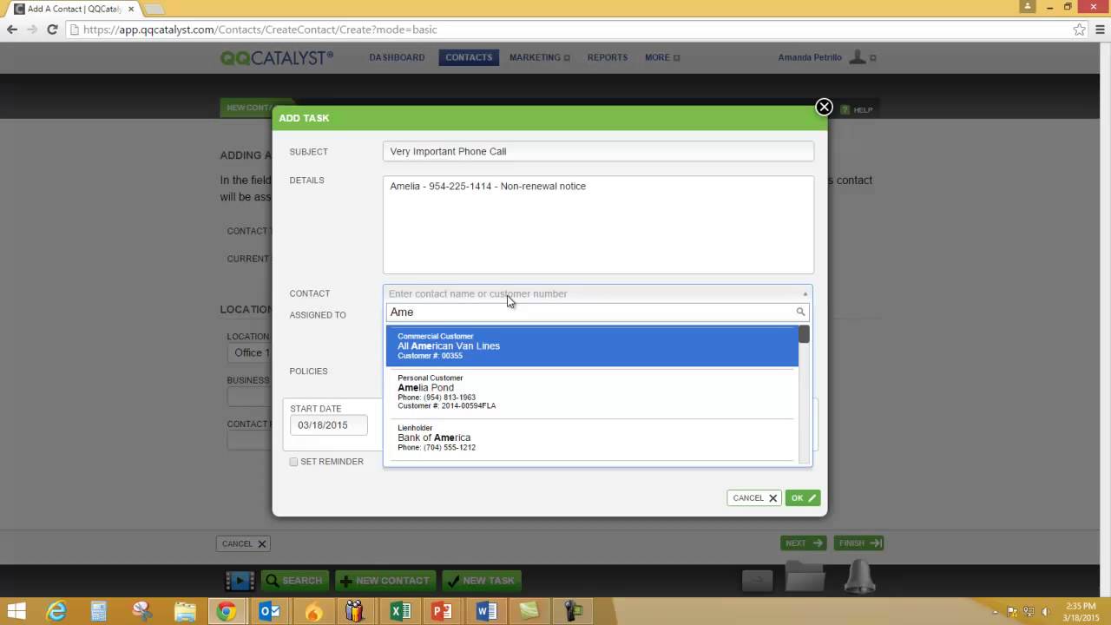Open the Calculator taskbar icon
The image size is (1111, 625).
99,611
